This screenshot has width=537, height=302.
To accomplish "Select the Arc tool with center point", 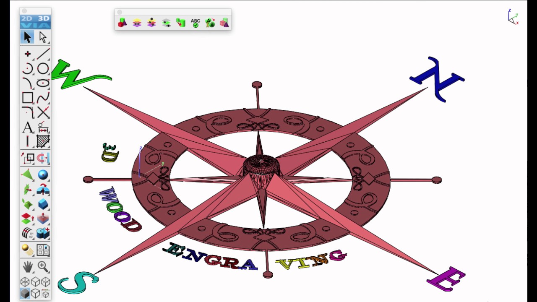I will pos(28,68).
